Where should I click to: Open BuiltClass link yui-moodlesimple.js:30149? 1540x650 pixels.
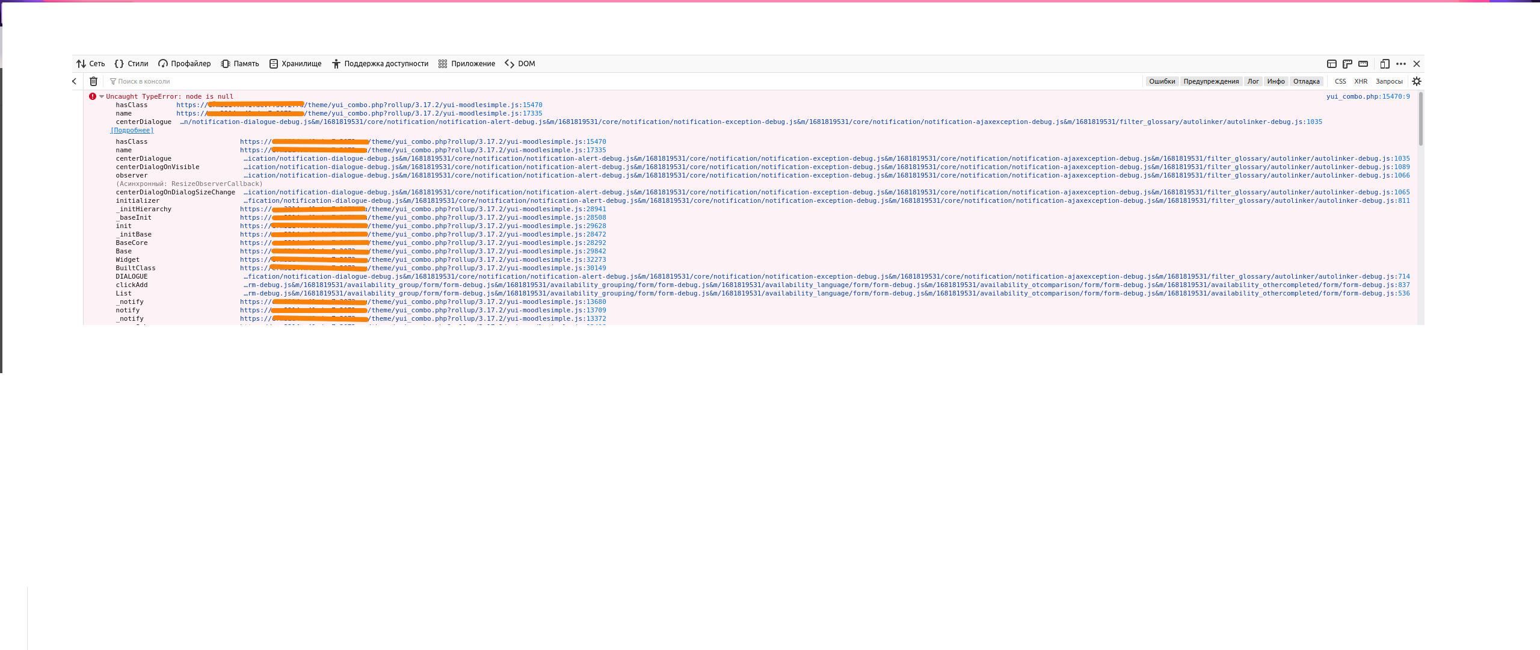point(423,268)
